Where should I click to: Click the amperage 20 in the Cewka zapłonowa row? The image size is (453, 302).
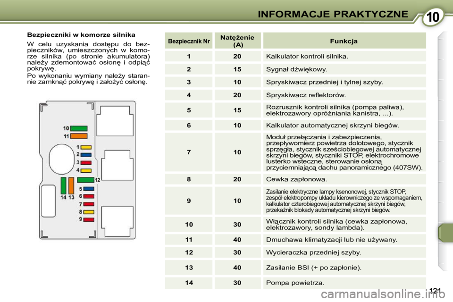click(237, 179)
